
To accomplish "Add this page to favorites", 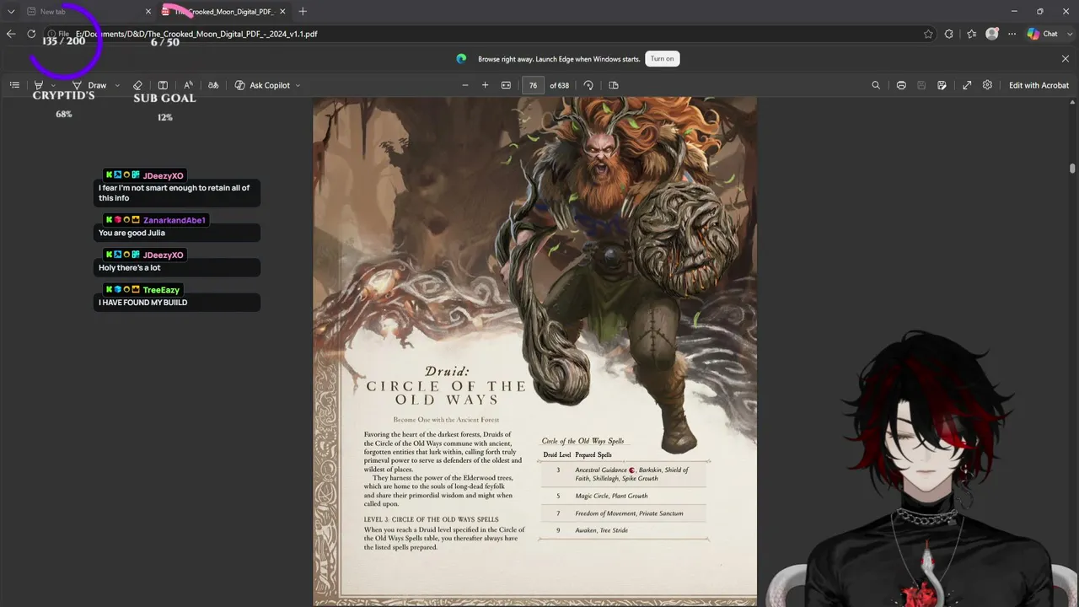I will tap(928, 34).
